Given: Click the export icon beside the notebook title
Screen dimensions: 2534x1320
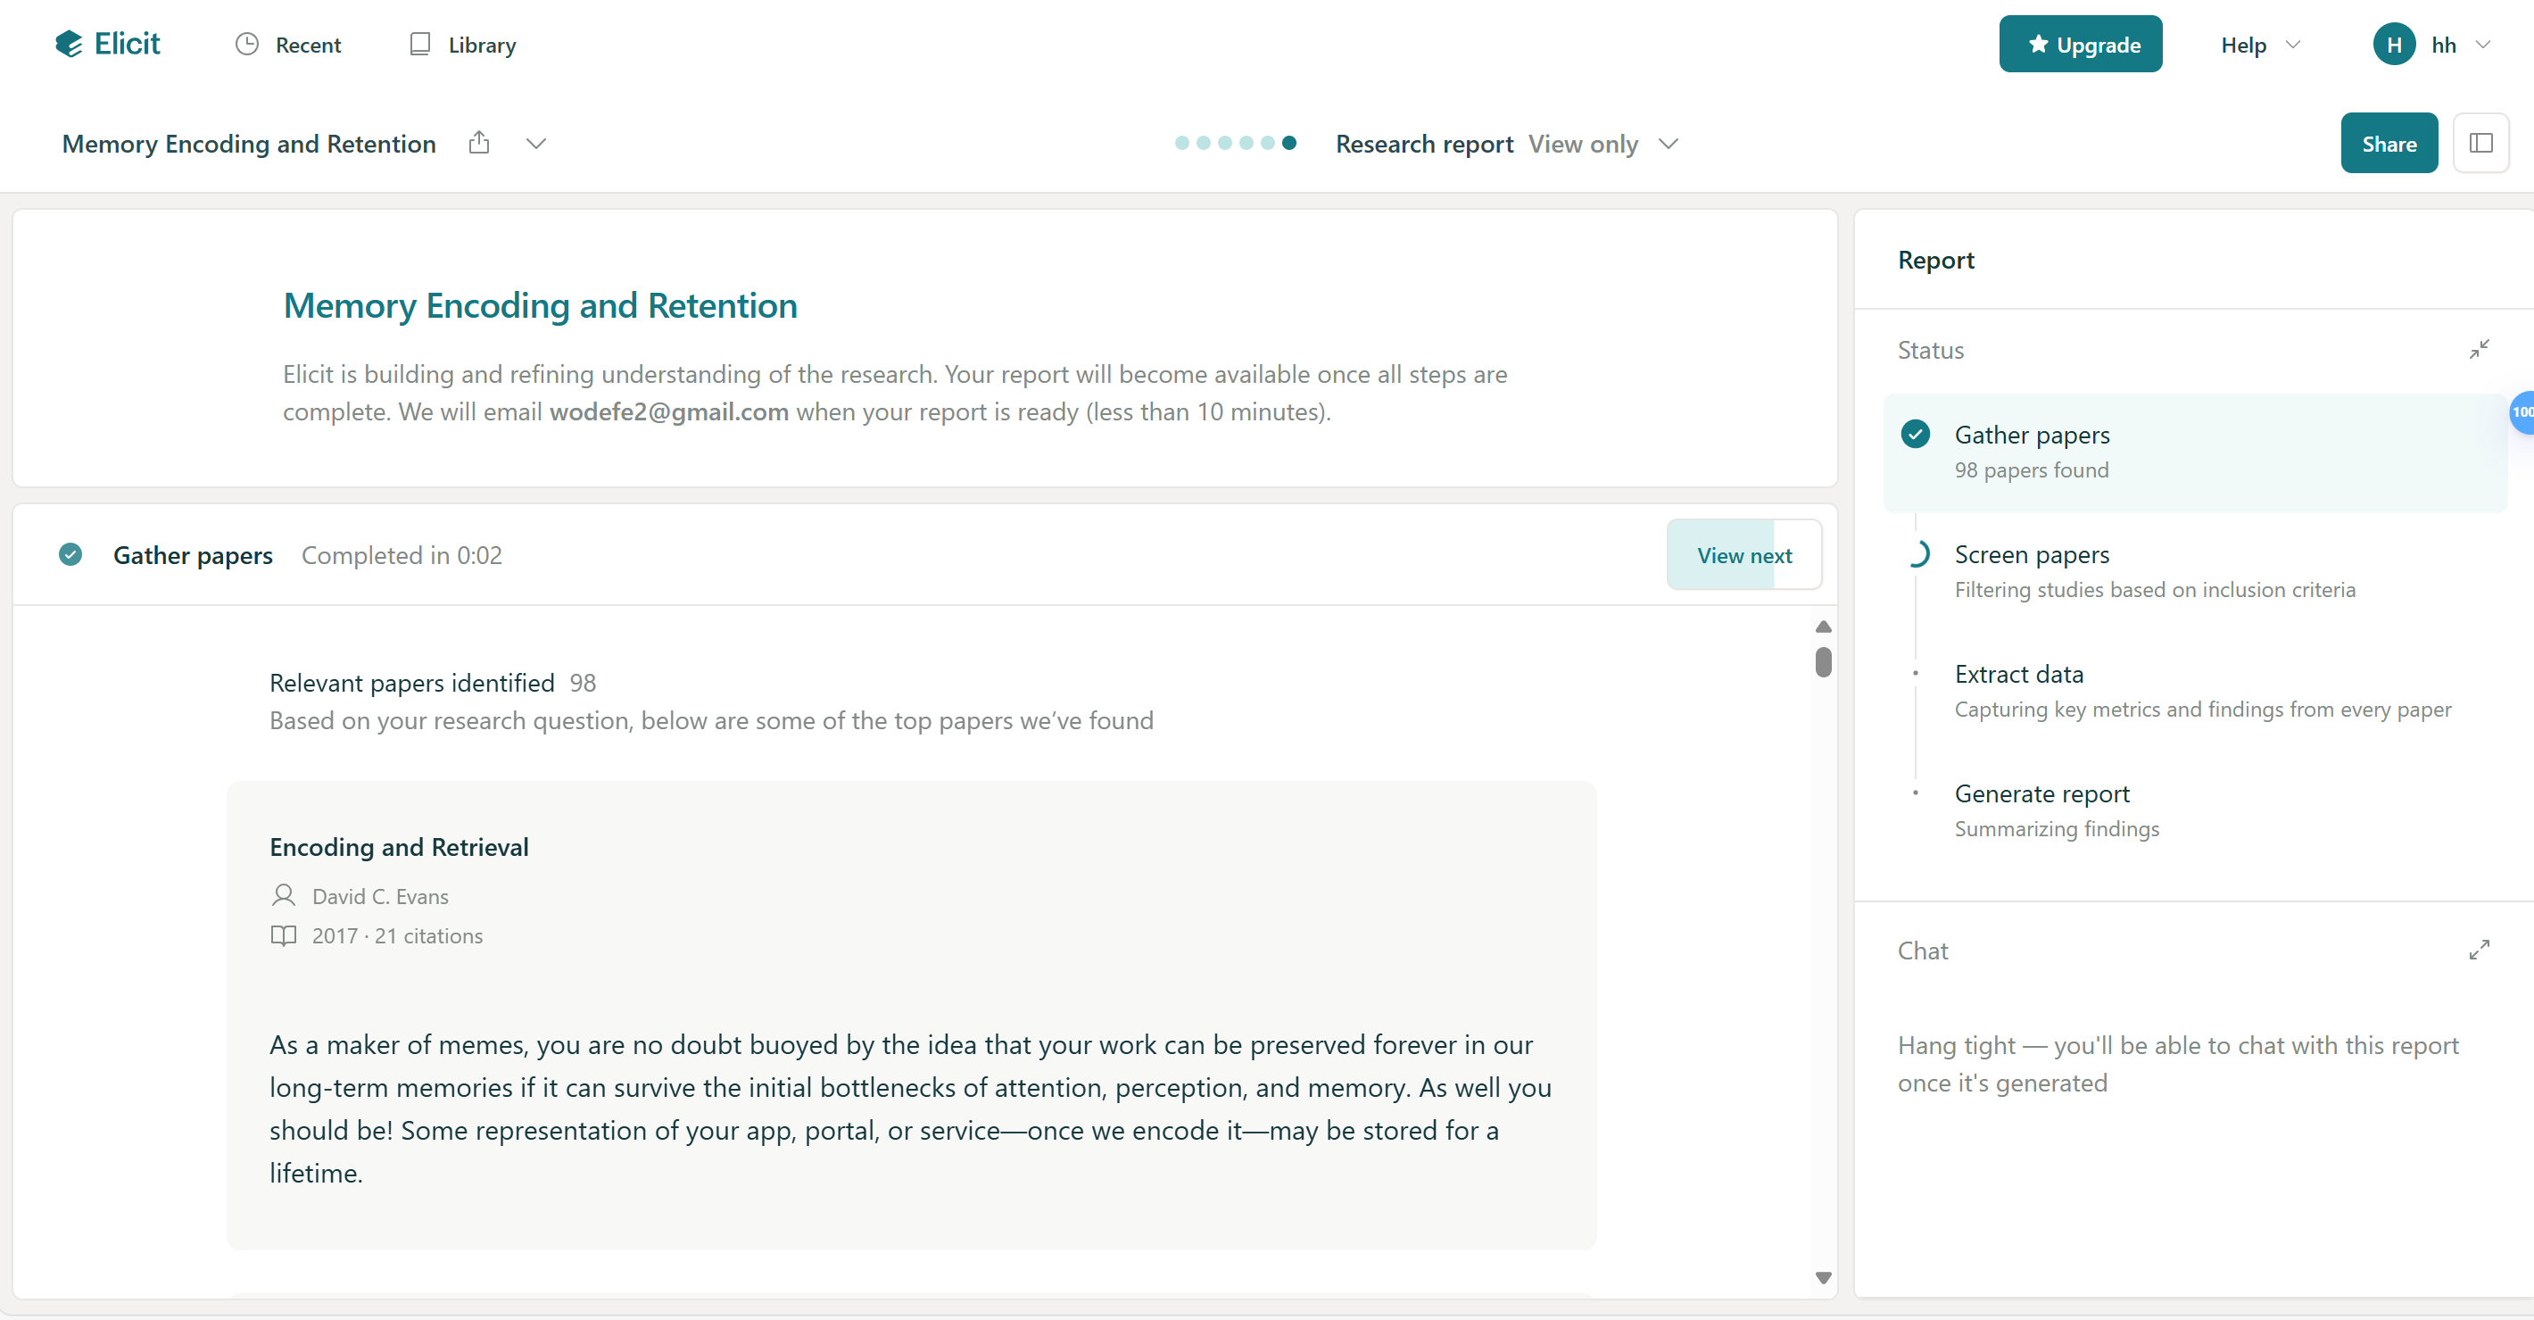Looking at the screenshot, I should 479,144.
